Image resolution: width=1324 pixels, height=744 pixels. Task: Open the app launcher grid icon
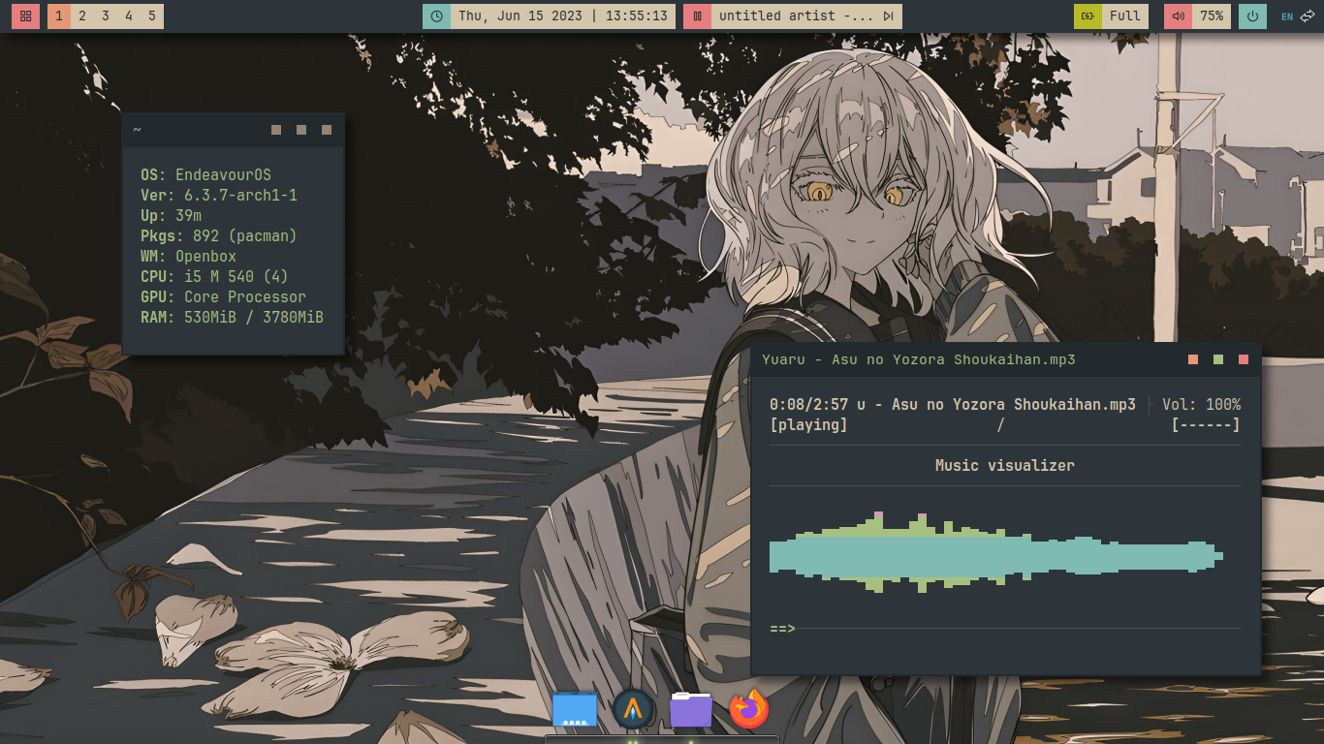coord(25,16)
